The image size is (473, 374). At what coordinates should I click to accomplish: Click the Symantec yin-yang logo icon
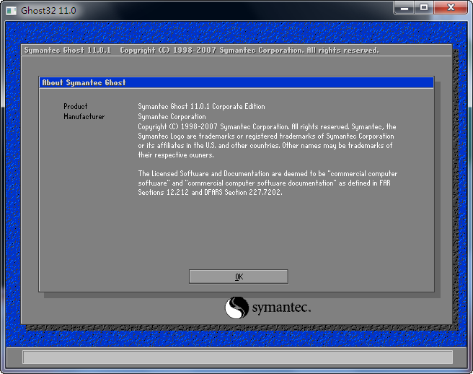click(236, 308)
